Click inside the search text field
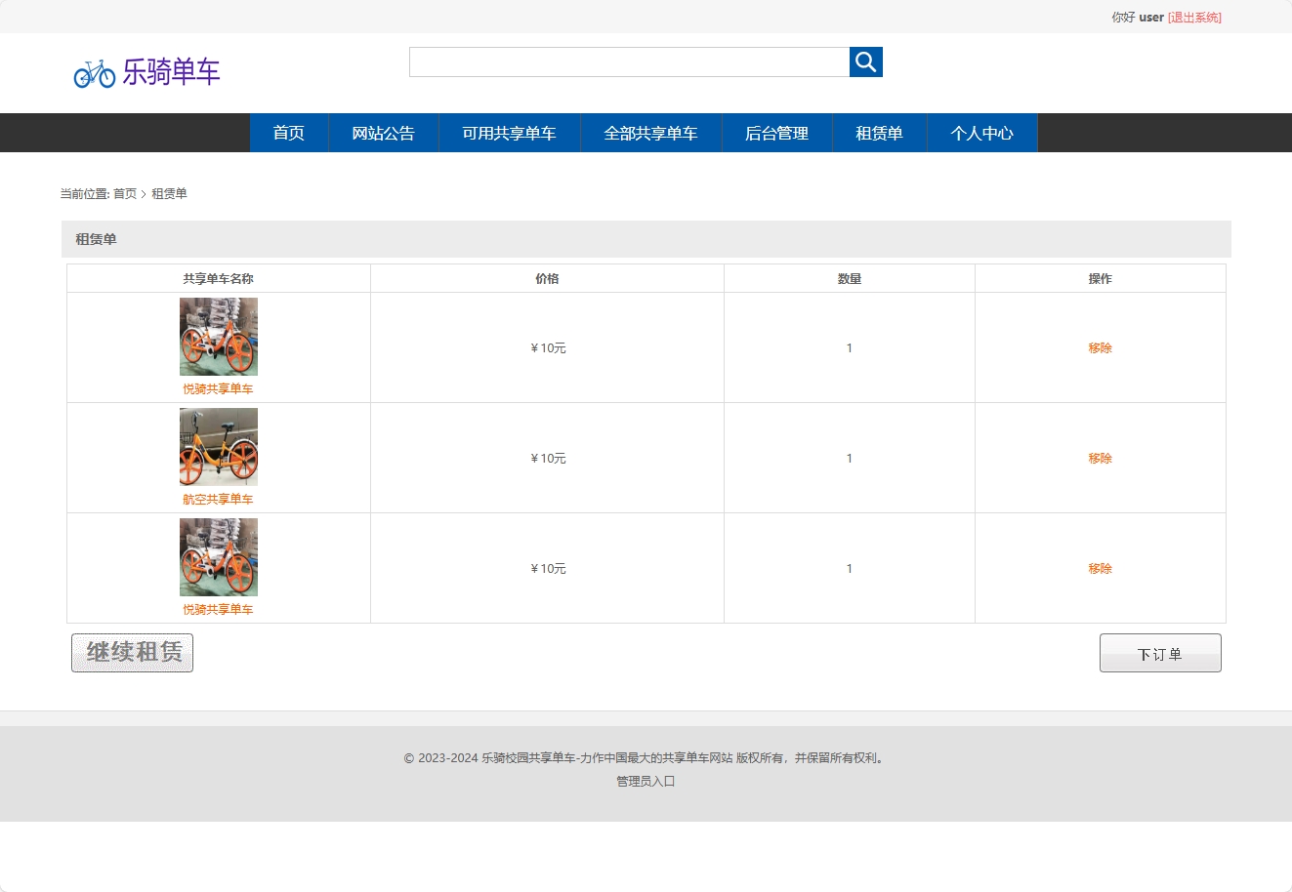Viewport: 1292px width, 892px height. tap(629, 62)
